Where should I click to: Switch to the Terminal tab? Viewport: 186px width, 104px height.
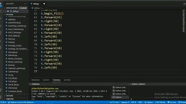point(57,80)
